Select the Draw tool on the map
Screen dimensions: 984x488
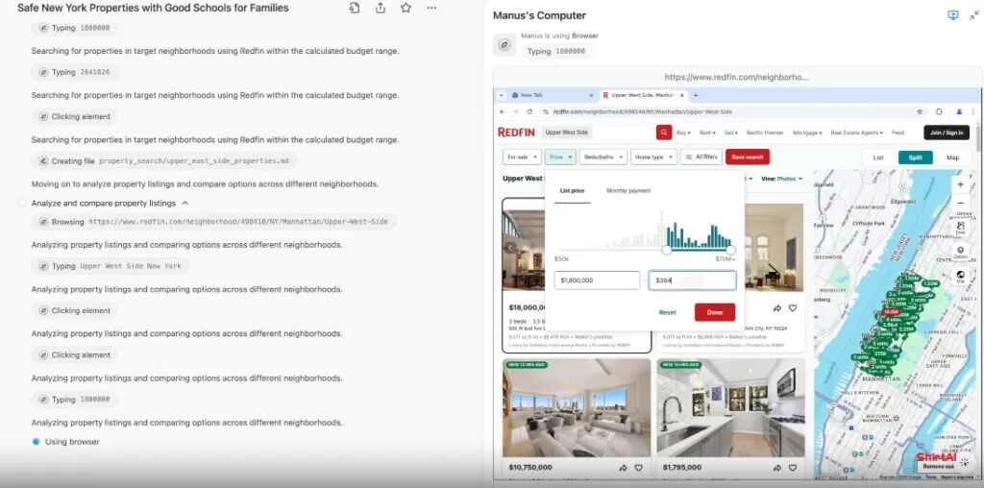pyautogui.click(x=960, y=227)
